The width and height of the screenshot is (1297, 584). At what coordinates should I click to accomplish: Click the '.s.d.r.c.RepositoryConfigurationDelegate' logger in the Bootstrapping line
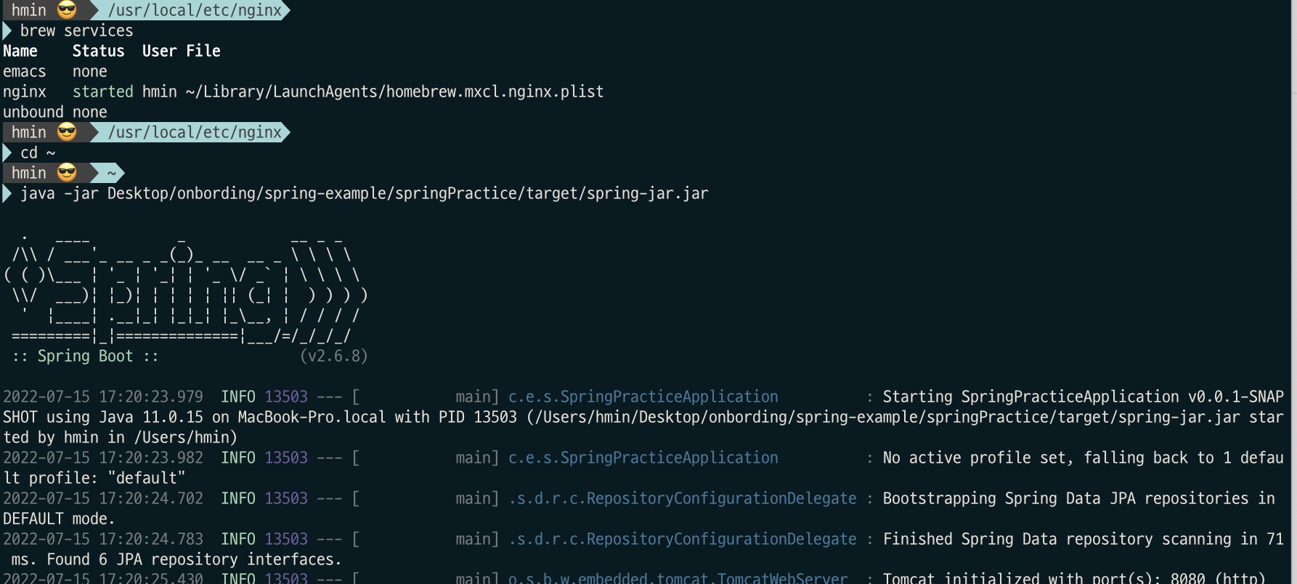tap(682, 498)
